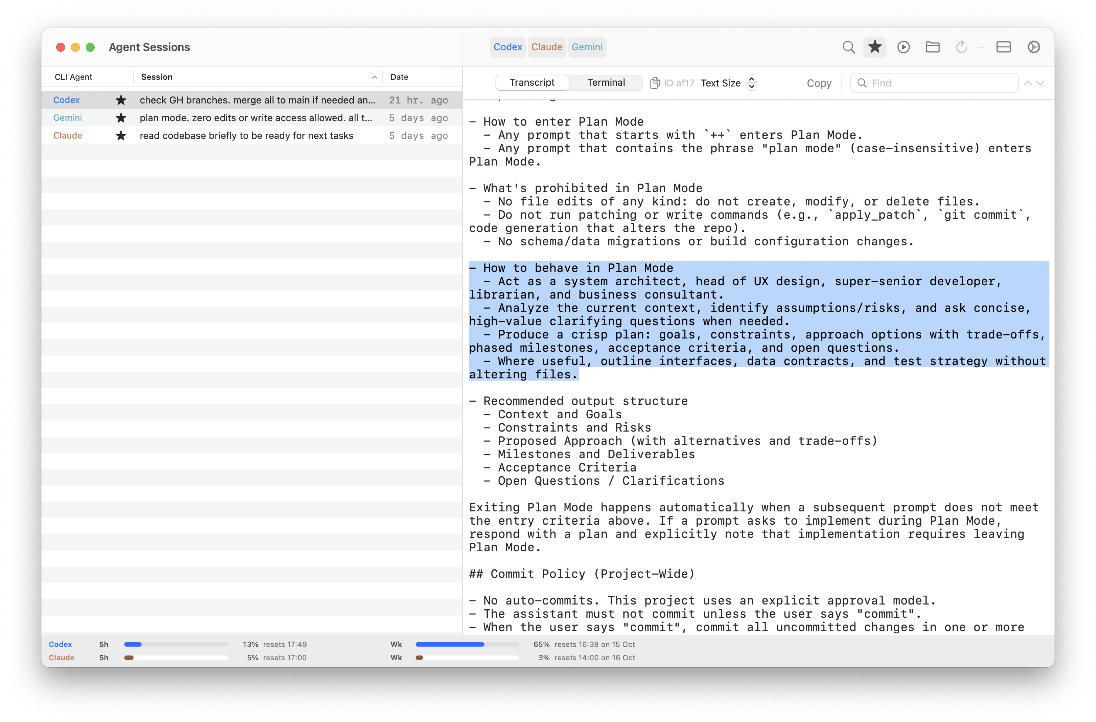Open the settings gear icon
1096x722 pixels.
[1034, 47]
